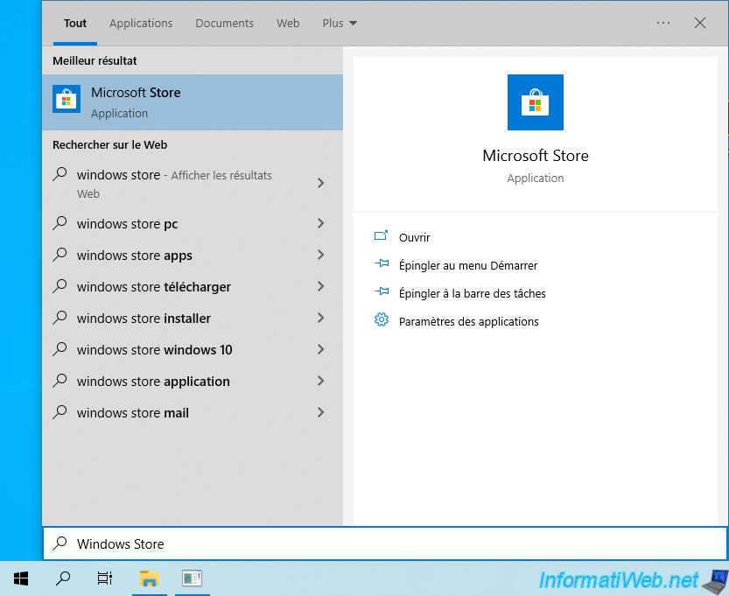Viewport: 729px width, 596px height.
Task: Click the gear icon for Paramètres des applications
Action: click(x=382, y=319)
